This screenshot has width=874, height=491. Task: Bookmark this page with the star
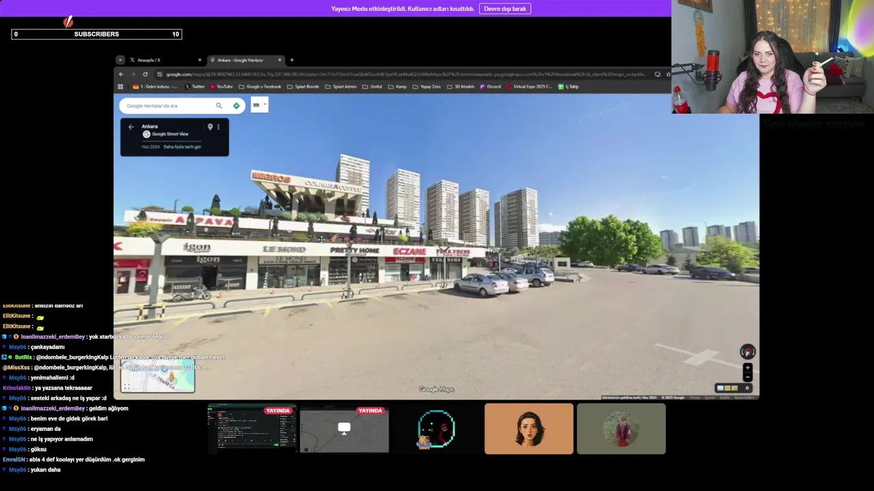point(668,74)
